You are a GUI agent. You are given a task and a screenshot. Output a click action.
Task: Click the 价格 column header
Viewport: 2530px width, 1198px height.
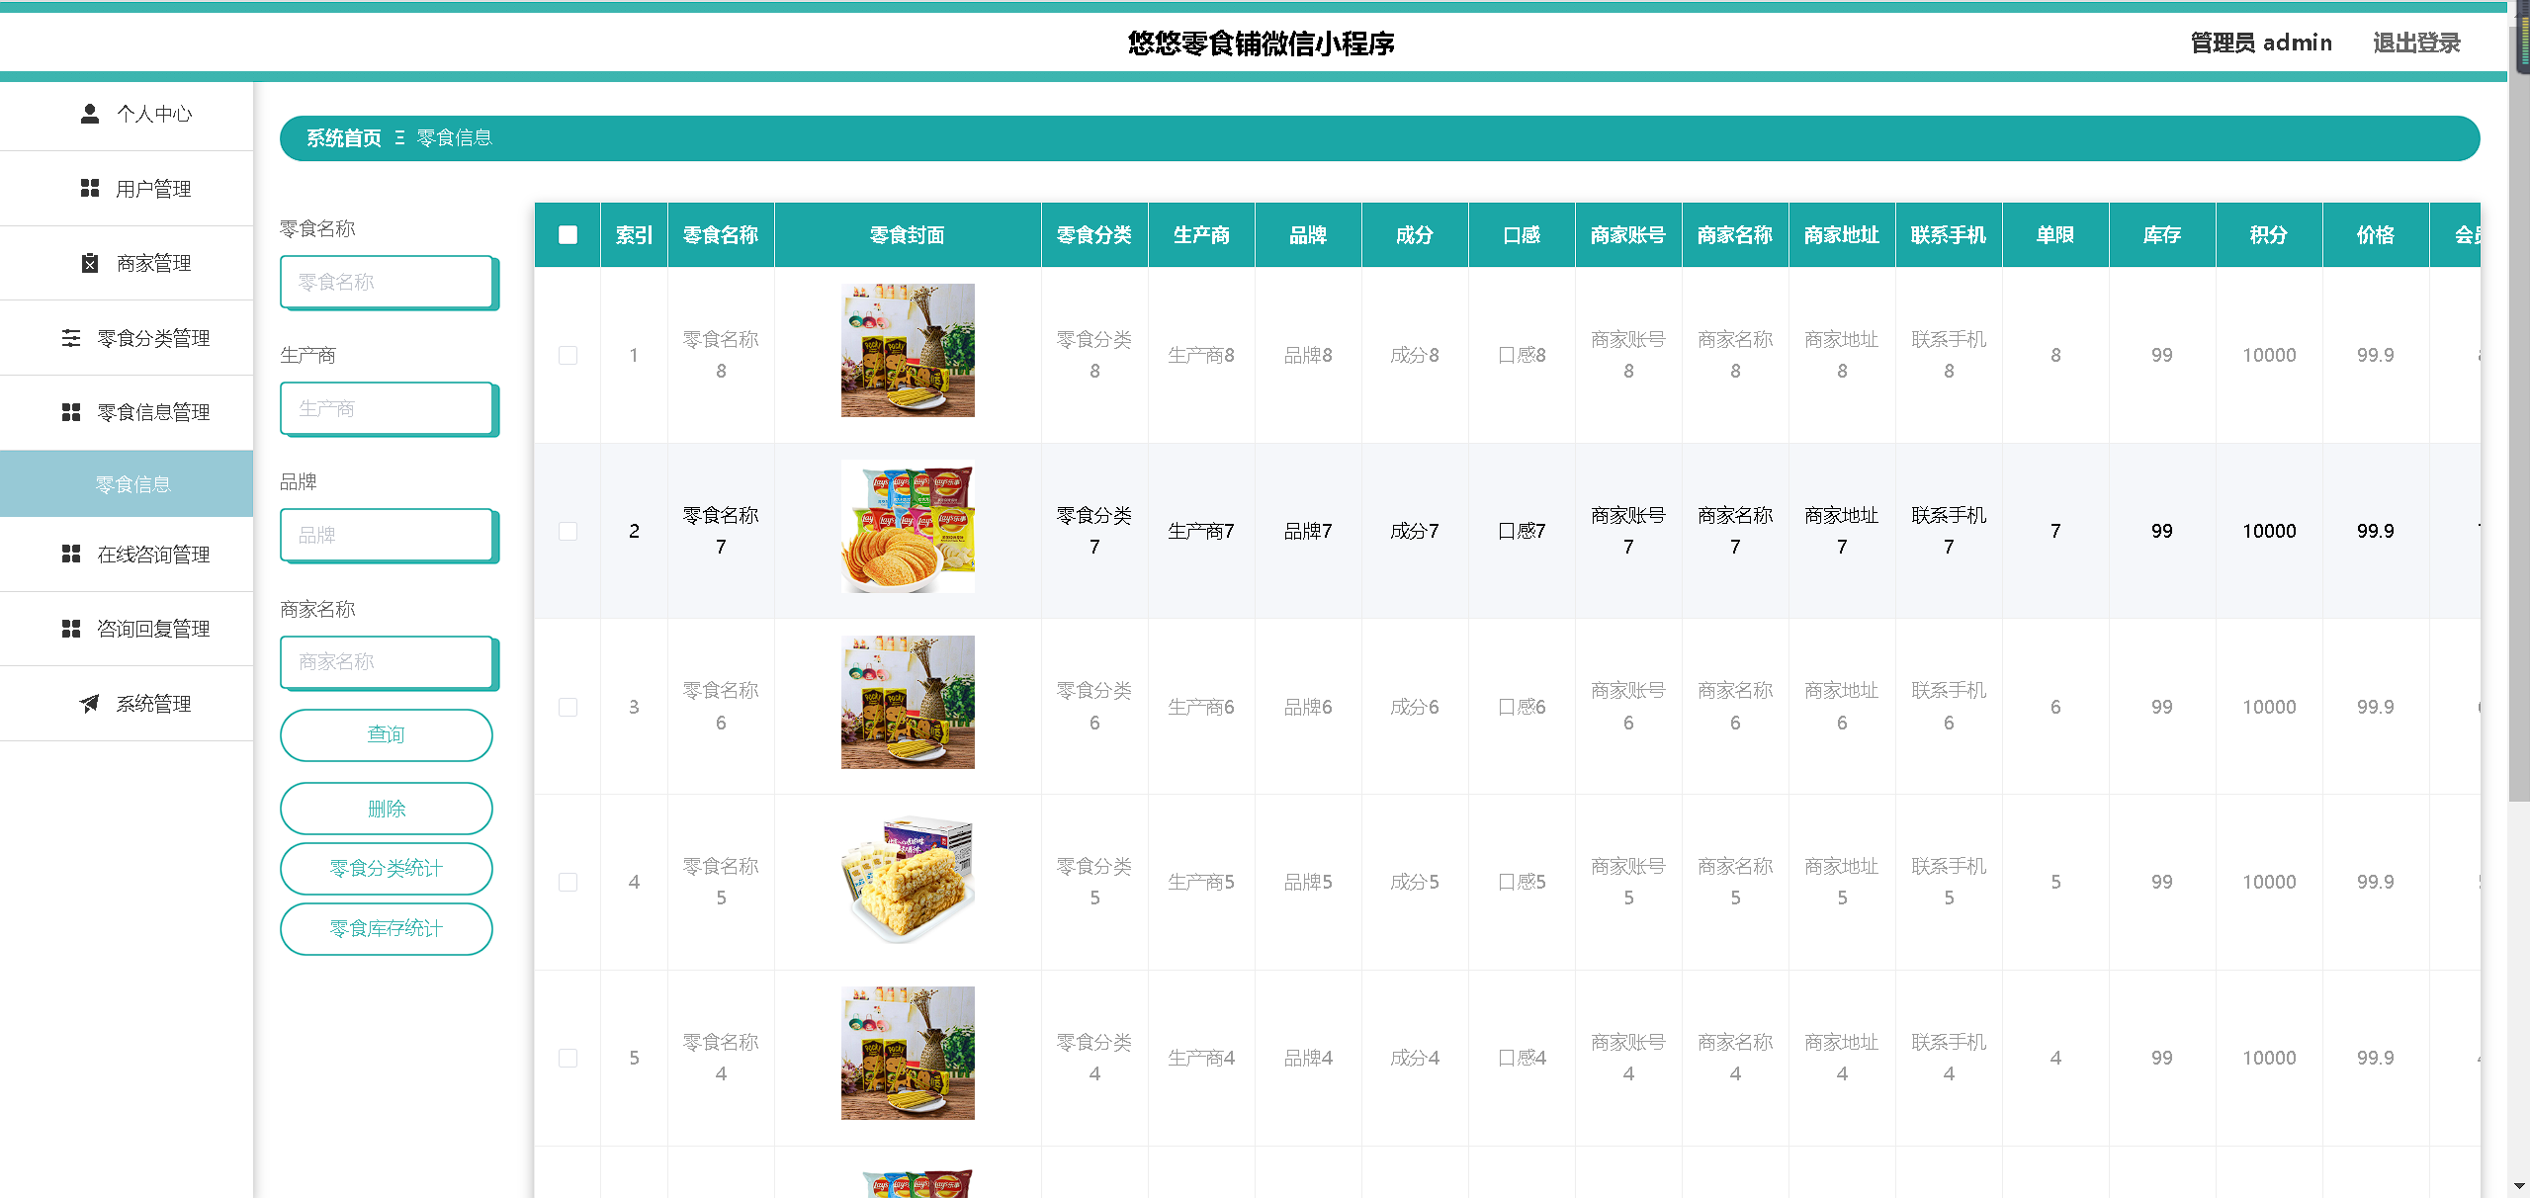2376,235
